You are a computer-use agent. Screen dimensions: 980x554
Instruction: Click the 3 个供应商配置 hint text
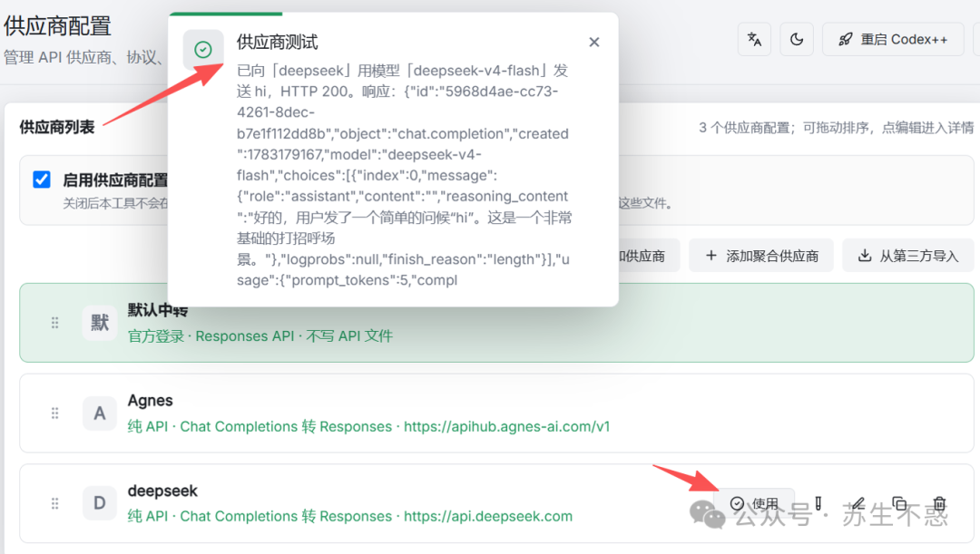click(x=836, y=128)
